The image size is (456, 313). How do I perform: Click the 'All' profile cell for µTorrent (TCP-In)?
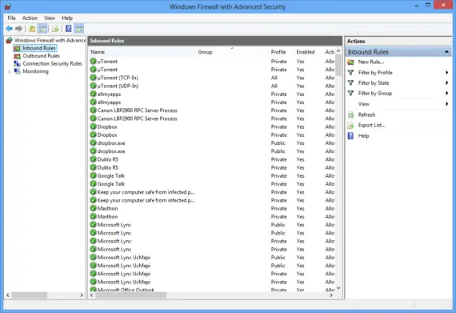click(x=274, y=78)
